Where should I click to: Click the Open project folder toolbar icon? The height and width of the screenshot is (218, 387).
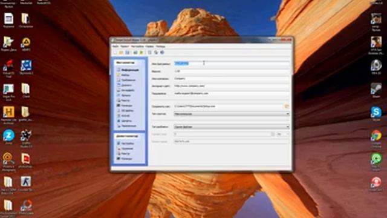(121, 53)
